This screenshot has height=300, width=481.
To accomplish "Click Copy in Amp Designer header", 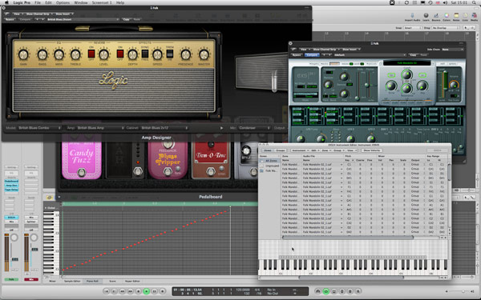I will point(126,19).
